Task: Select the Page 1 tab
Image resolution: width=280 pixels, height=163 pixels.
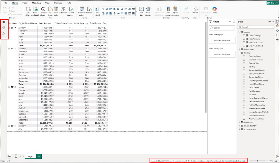Action: [30, 156]
